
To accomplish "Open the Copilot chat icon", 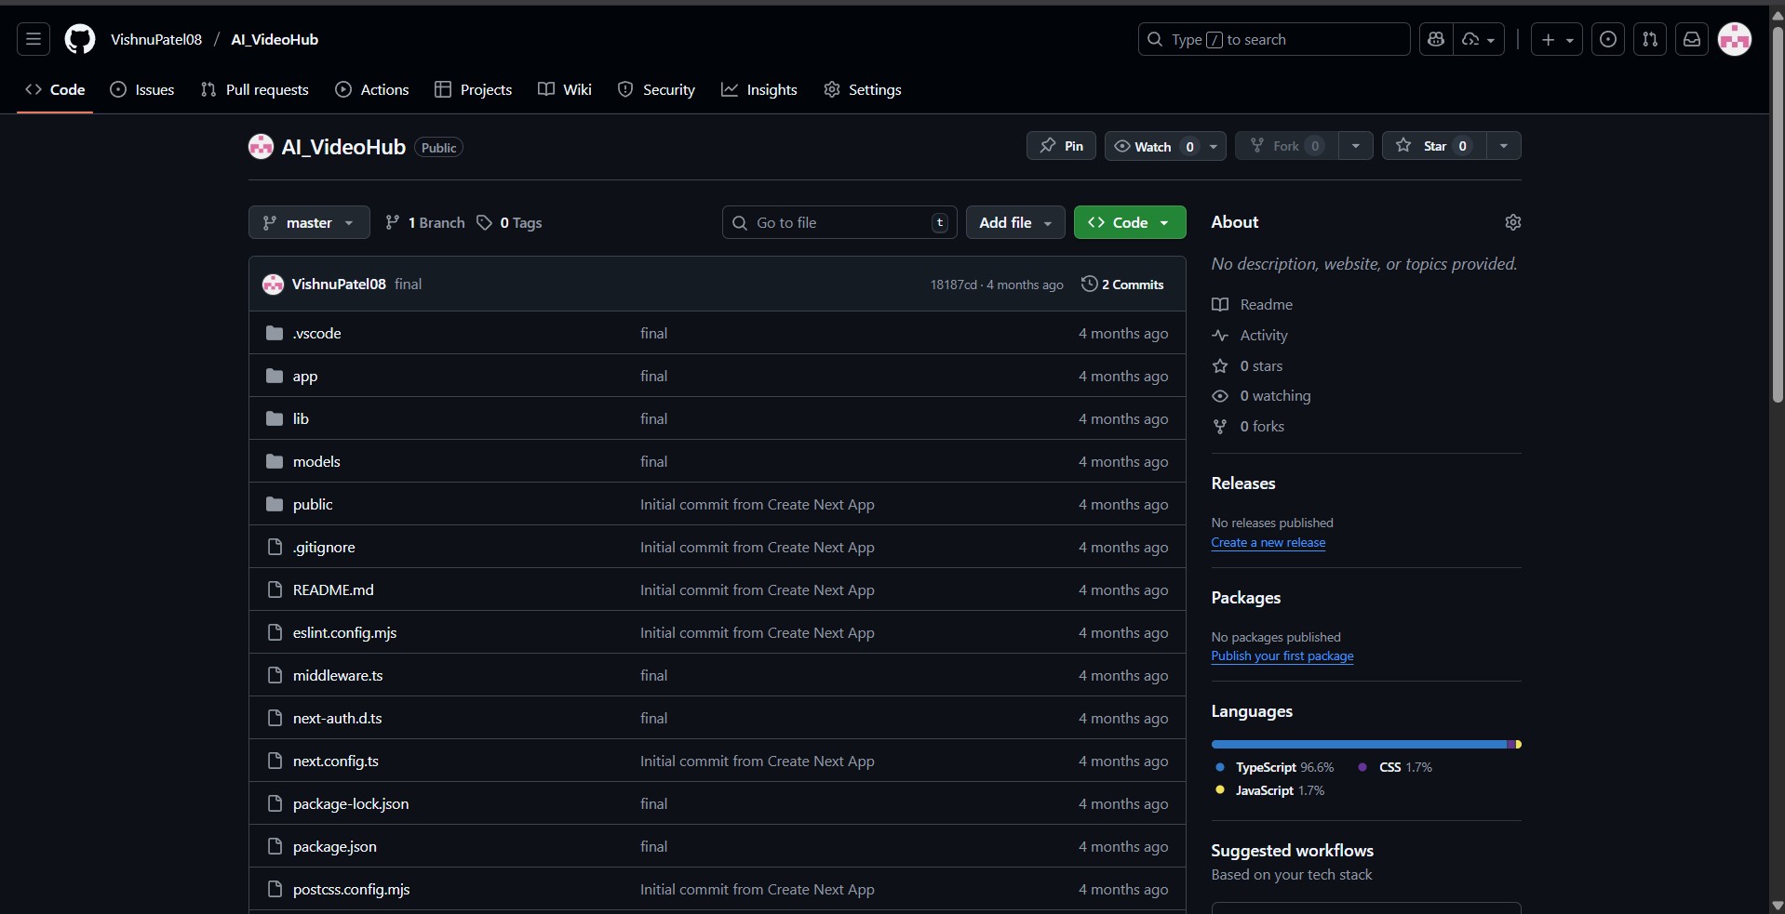I will [x=1436, y=39].
